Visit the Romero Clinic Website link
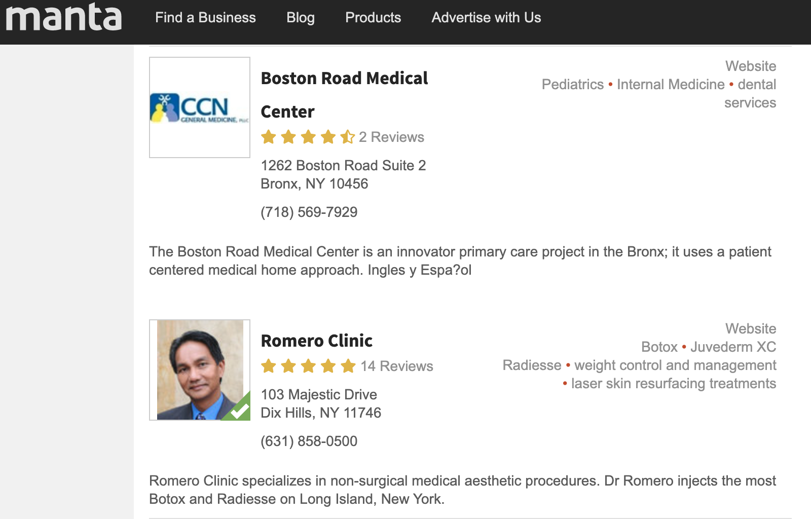This screenshot has height=519, width=811. (751, 328)
